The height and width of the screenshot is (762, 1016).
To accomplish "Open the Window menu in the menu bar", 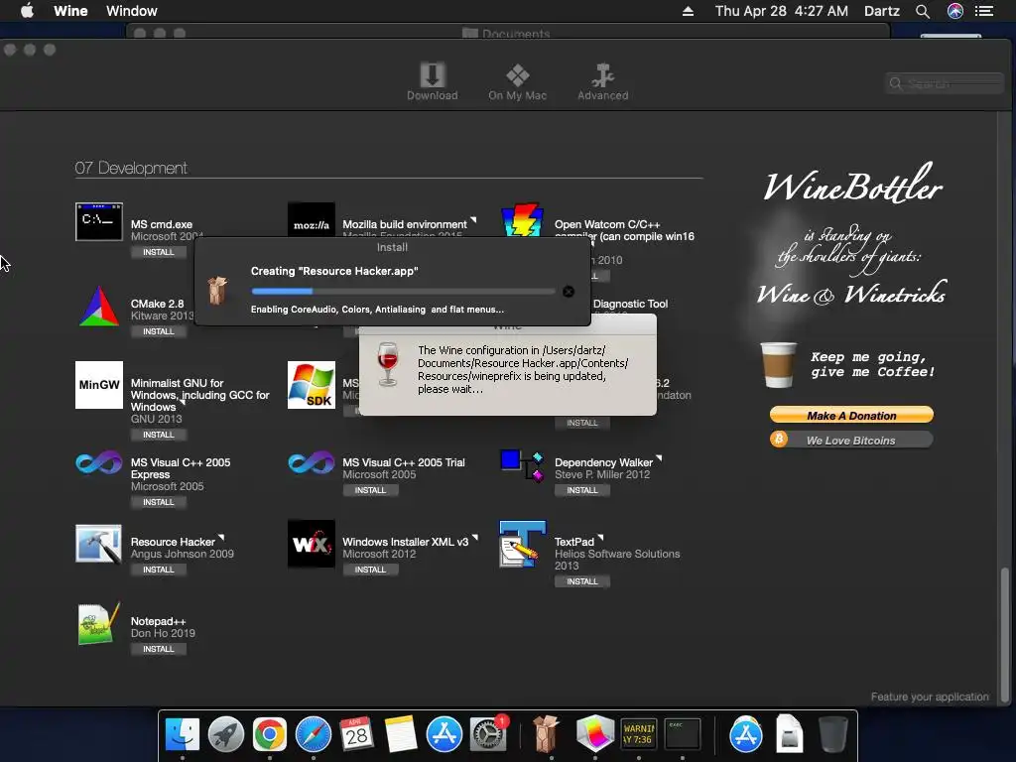I will (132, 11).
